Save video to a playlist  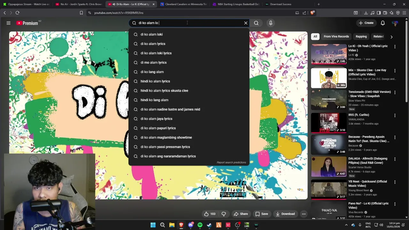click(x=261, y=214)
